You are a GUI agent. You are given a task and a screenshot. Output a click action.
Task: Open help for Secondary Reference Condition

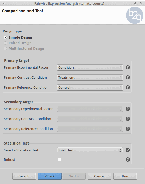[x=128, y=129]
